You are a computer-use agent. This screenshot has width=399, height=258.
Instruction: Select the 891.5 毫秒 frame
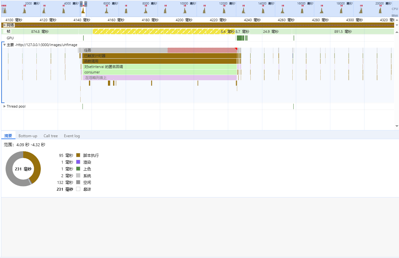(x=343, y=32)
